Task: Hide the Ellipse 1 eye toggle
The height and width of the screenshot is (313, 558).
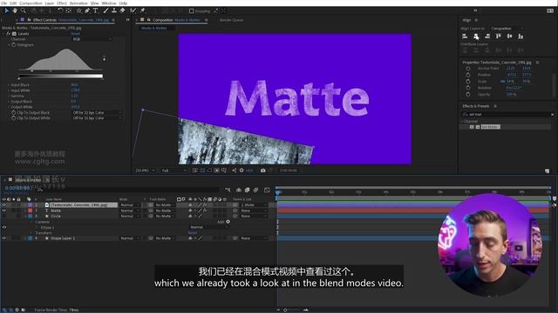Action: pyautogui.click(x=3, y=228)
